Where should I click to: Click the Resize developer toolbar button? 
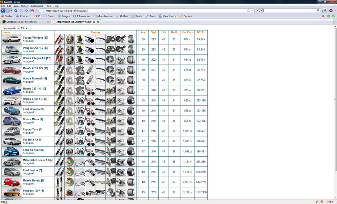138,16
